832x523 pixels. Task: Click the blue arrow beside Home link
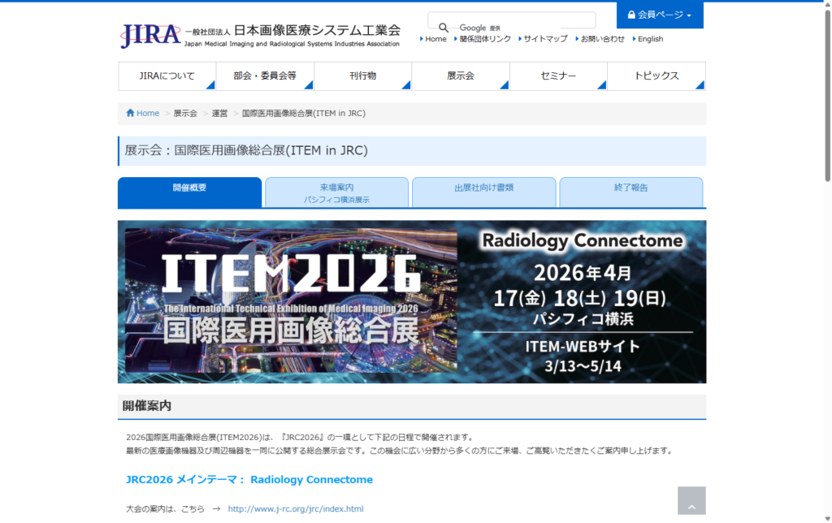pyautogui.click(x=422, y=38)
